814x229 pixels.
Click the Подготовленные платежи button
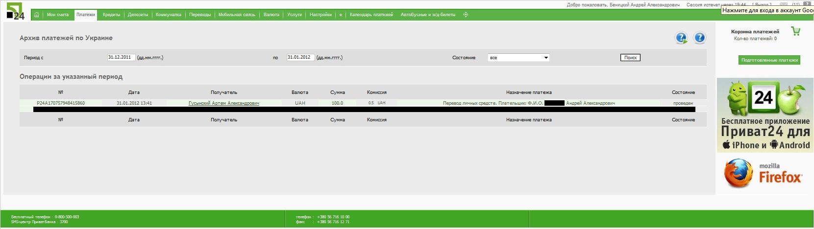(x=769, y=60)
